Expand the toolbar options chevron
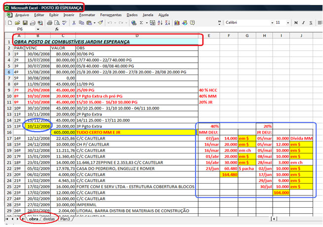 (219, 23)
